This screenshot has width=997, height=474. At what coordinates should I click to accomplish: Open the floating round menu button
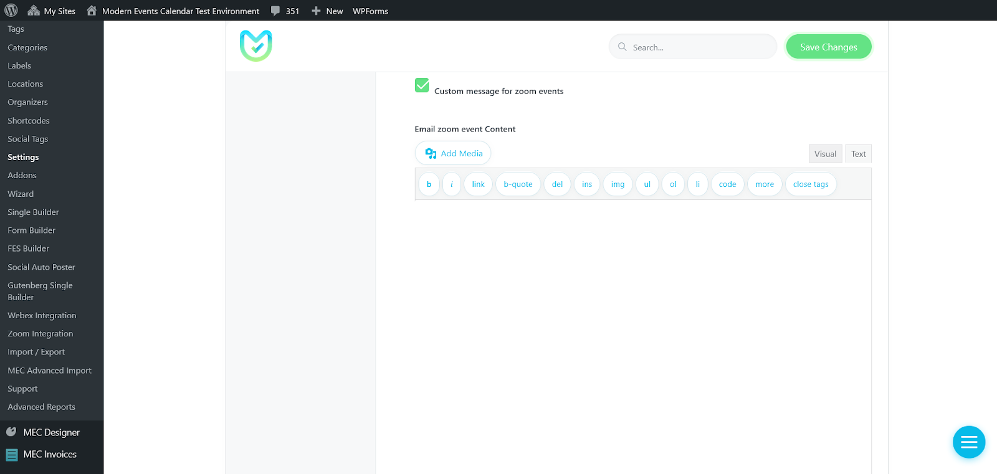coord(969,442)
